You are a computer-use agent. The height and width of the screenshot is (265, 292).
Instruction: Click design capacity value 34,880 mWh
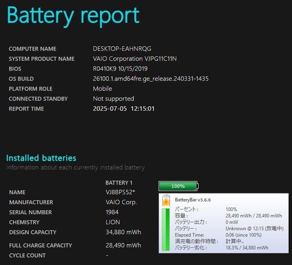tap(123, 232)
